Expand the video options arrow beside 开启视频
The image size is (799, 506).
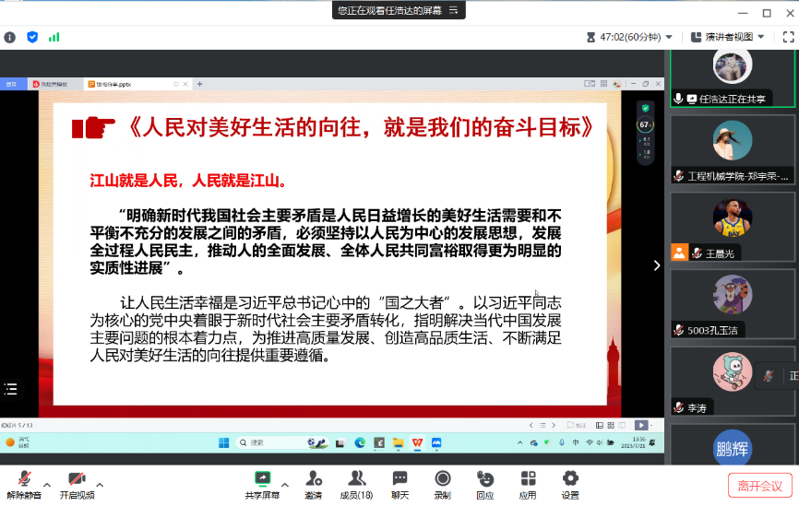pos(100,485)
